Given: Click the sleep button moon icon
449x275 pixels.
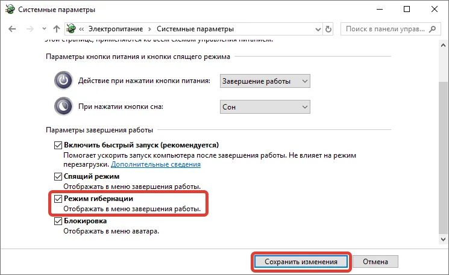Looking at the screenshot, I should pyautogui.click(x=63, y=107).
